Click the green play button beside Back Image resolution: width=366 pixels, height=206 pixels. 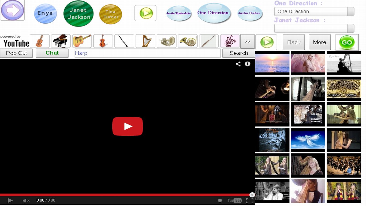click(266, 42)
